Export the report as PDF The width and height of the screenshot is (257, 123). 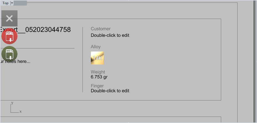point(9,36)
